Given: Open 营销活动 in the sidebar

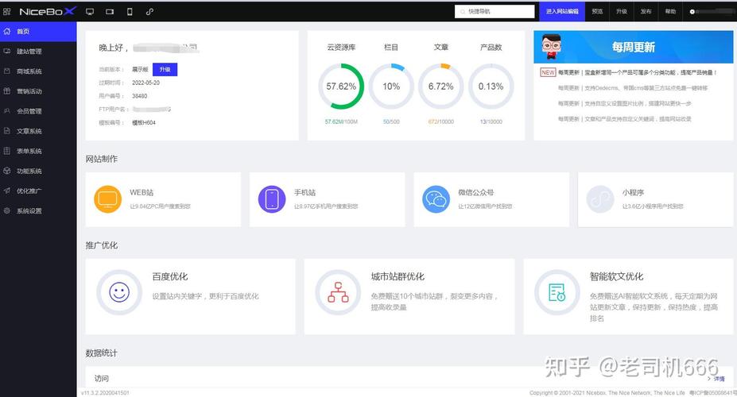Looking at the screenshot, I should (38, 91).
